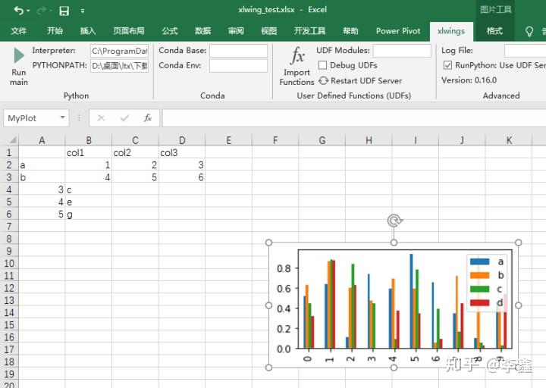Open the 数据 ribbon tab

[202, 31]
